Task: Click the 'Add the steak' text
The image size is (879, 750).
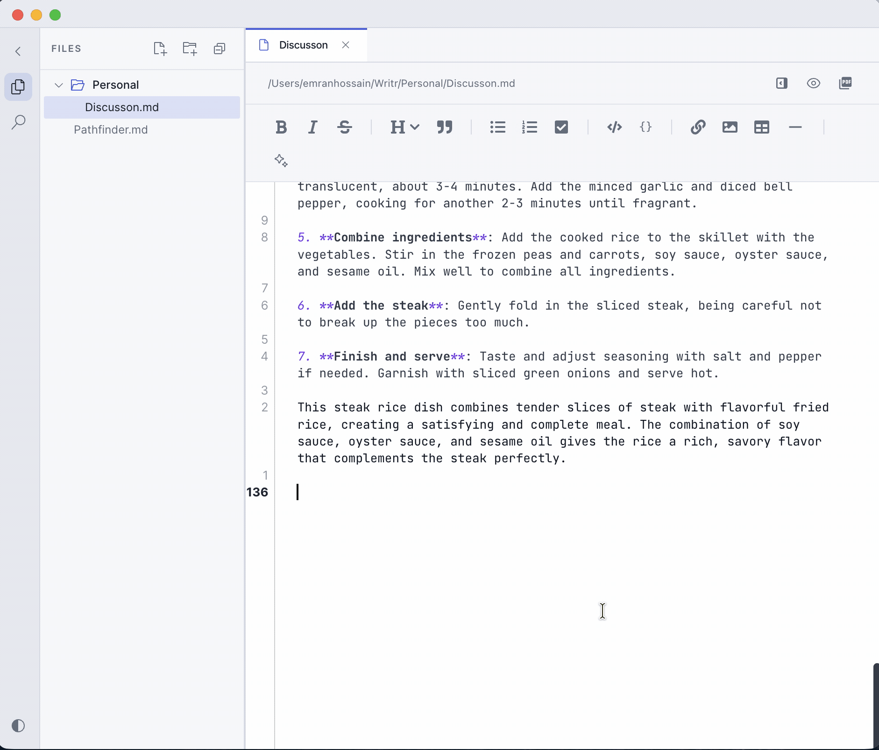Action: tap(381, 305)
